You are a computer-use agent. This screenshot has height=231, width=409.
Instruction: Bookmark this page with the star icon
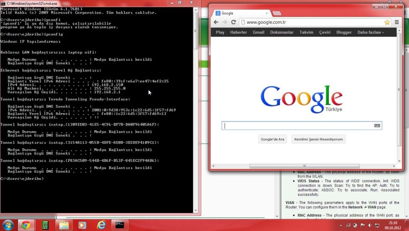click(387, 22)
